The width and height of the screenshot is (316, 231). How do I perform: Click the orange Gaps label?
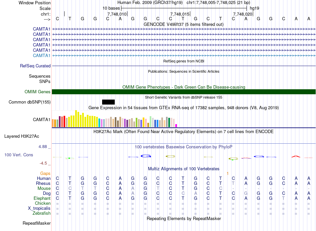[45, 173]
